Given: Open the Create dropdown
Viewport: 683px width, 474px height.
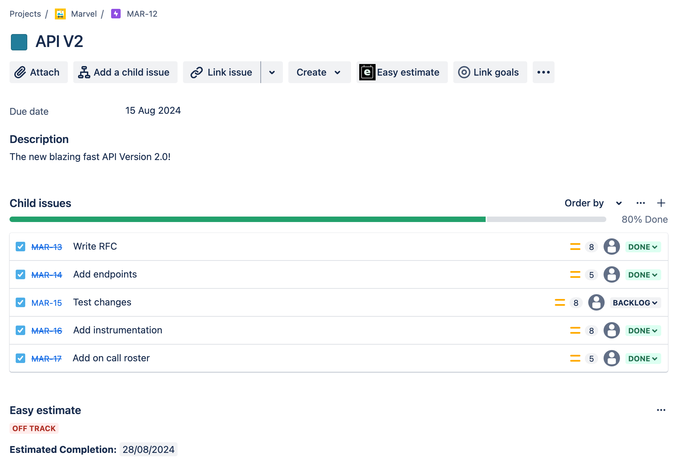Looking at the screenshot, I should click(x=319, y=72).
